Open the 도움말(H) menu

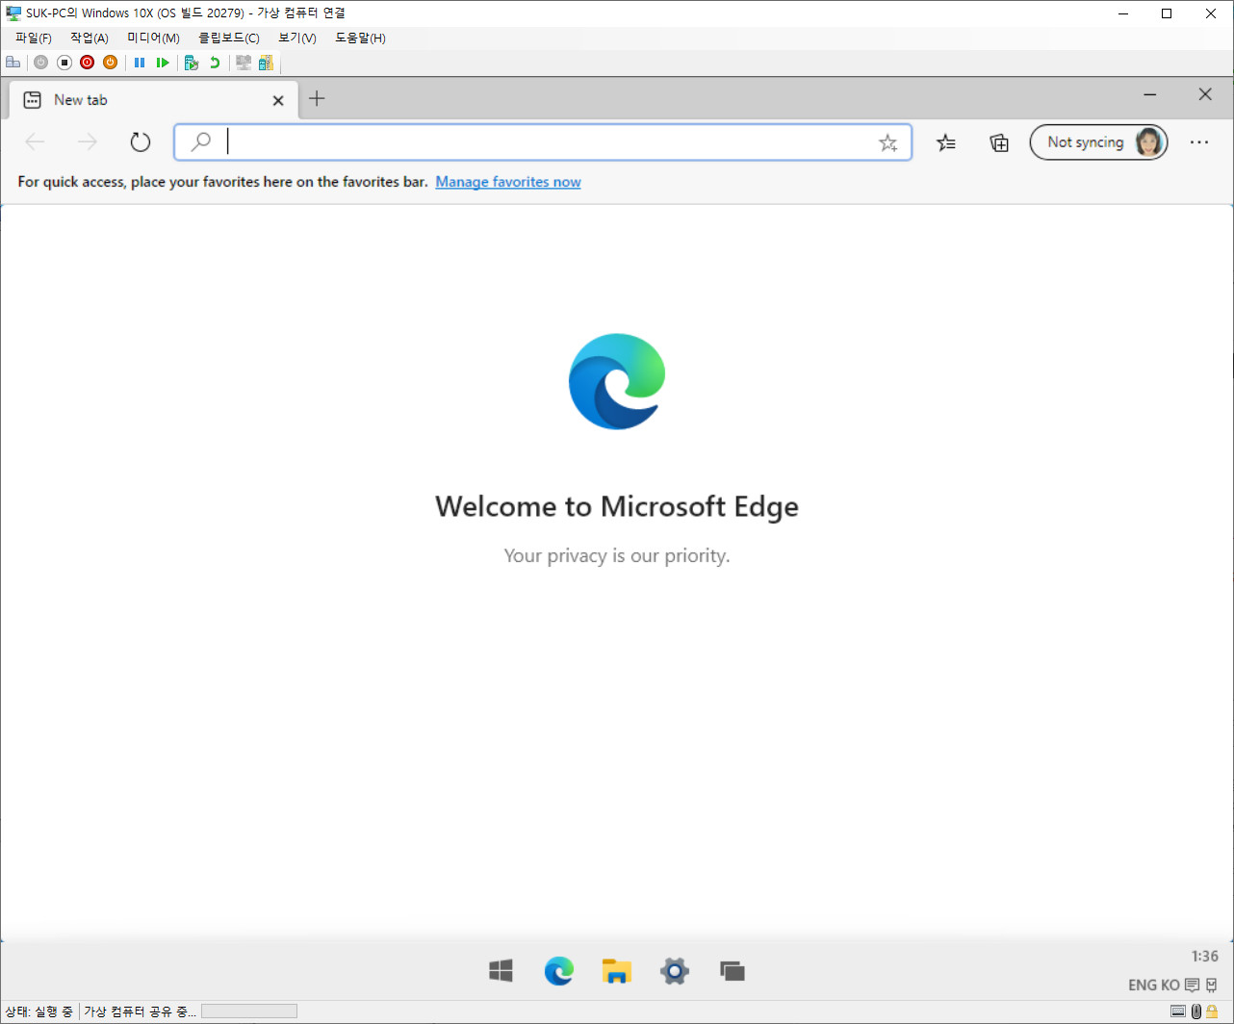(360, 38)
